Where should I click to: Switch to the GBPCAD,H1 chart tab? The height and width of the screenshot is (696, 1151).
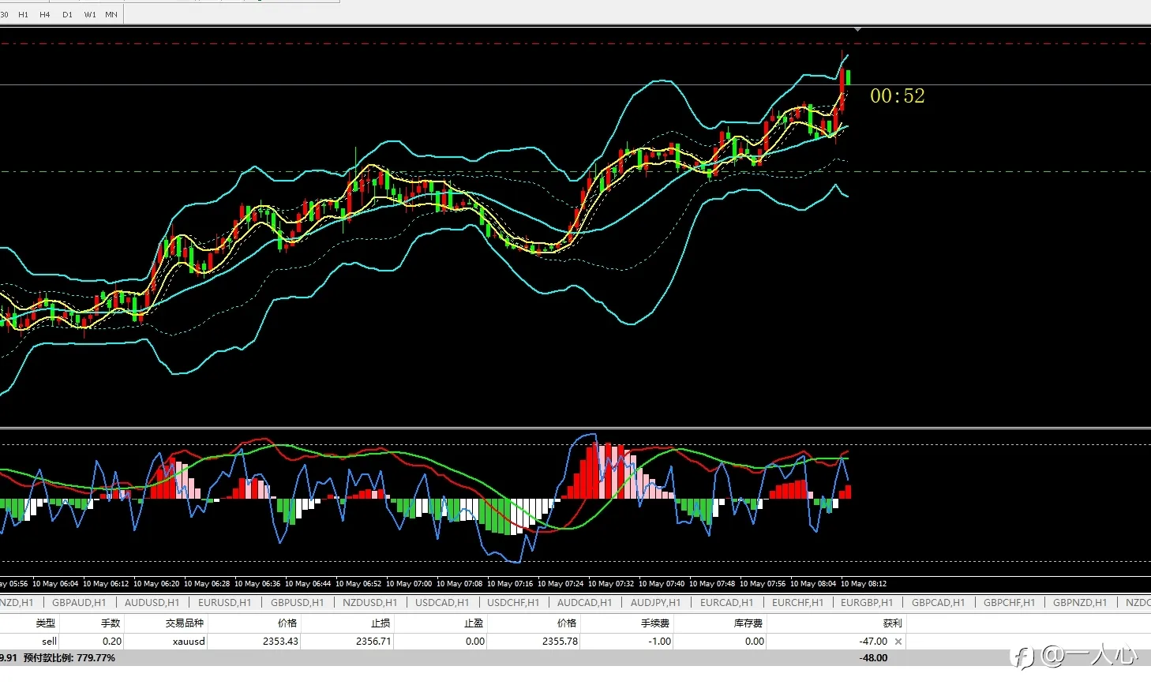pyautogui.click(x=939, y=602)
